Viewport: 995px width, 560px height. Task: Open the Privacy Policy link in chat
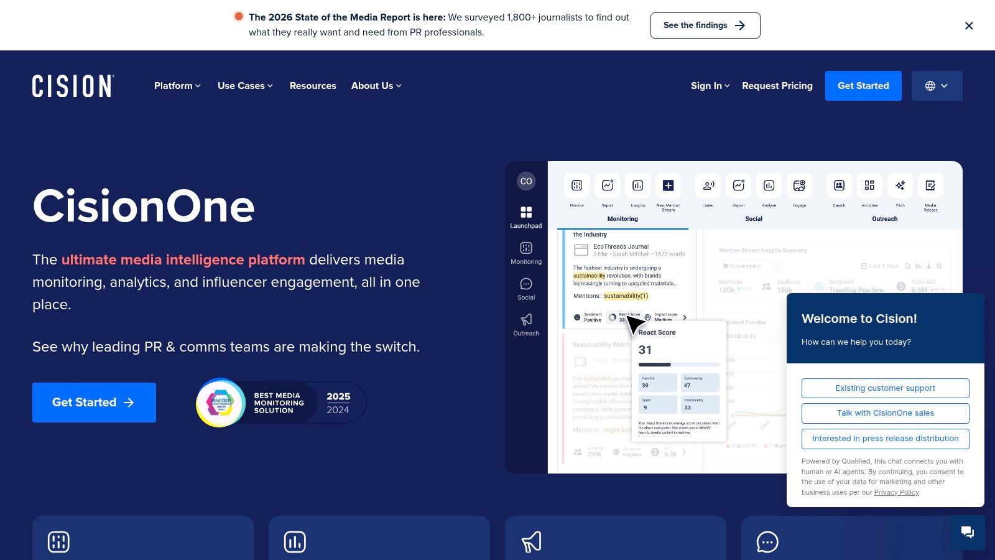(x=896, y=492)
